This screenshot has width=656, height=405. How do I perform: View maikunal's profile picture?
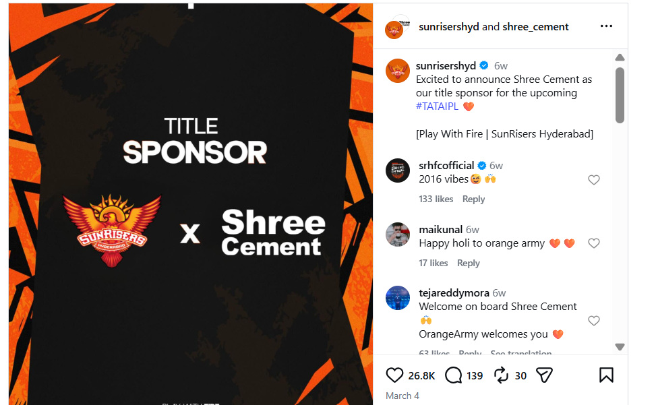(398, 235)
